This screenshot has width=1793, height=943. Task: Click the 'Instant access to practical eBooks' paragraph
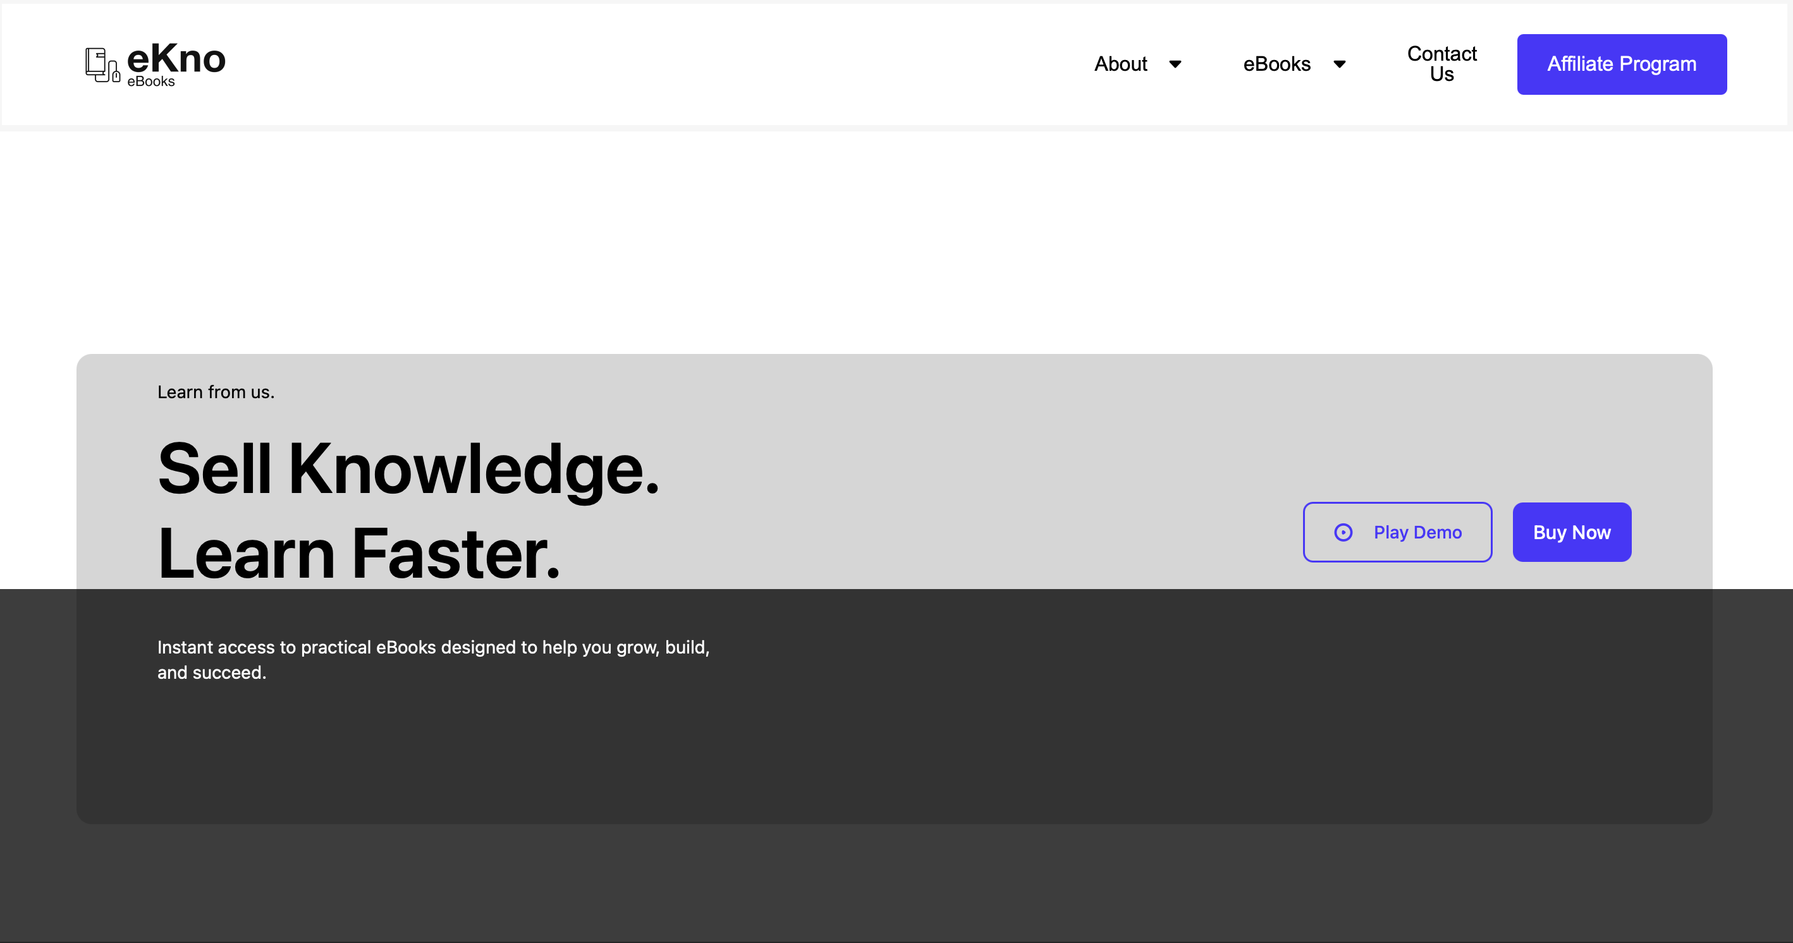point(433,647)
